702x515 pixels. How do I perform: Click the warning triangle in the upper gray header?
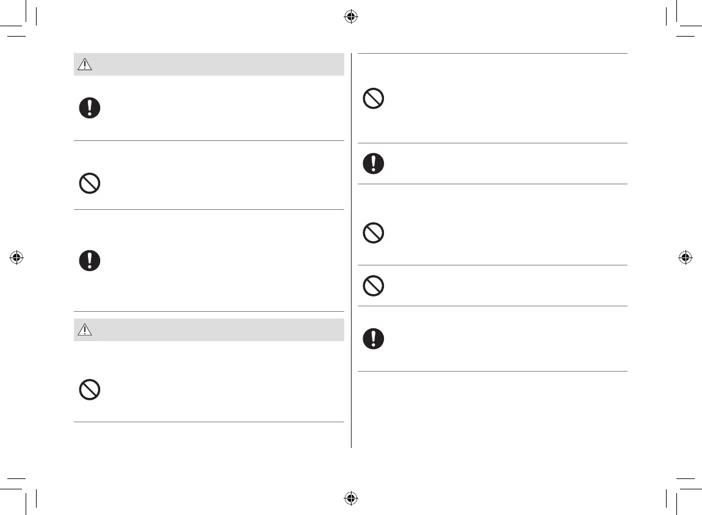pos(85,65)
